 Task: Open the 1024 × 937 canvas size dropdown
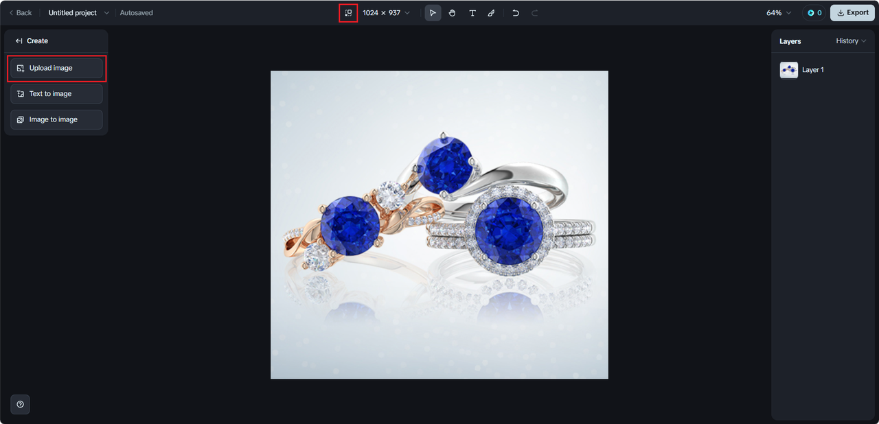(386, 13)
